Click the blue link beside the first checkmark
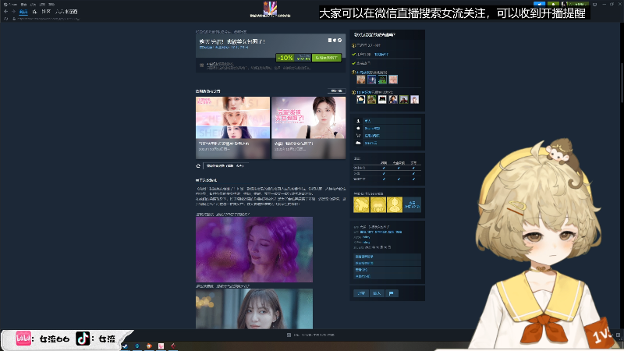Image resolution: width=624 pixels, height=351 pixels. tap(381, 55)
